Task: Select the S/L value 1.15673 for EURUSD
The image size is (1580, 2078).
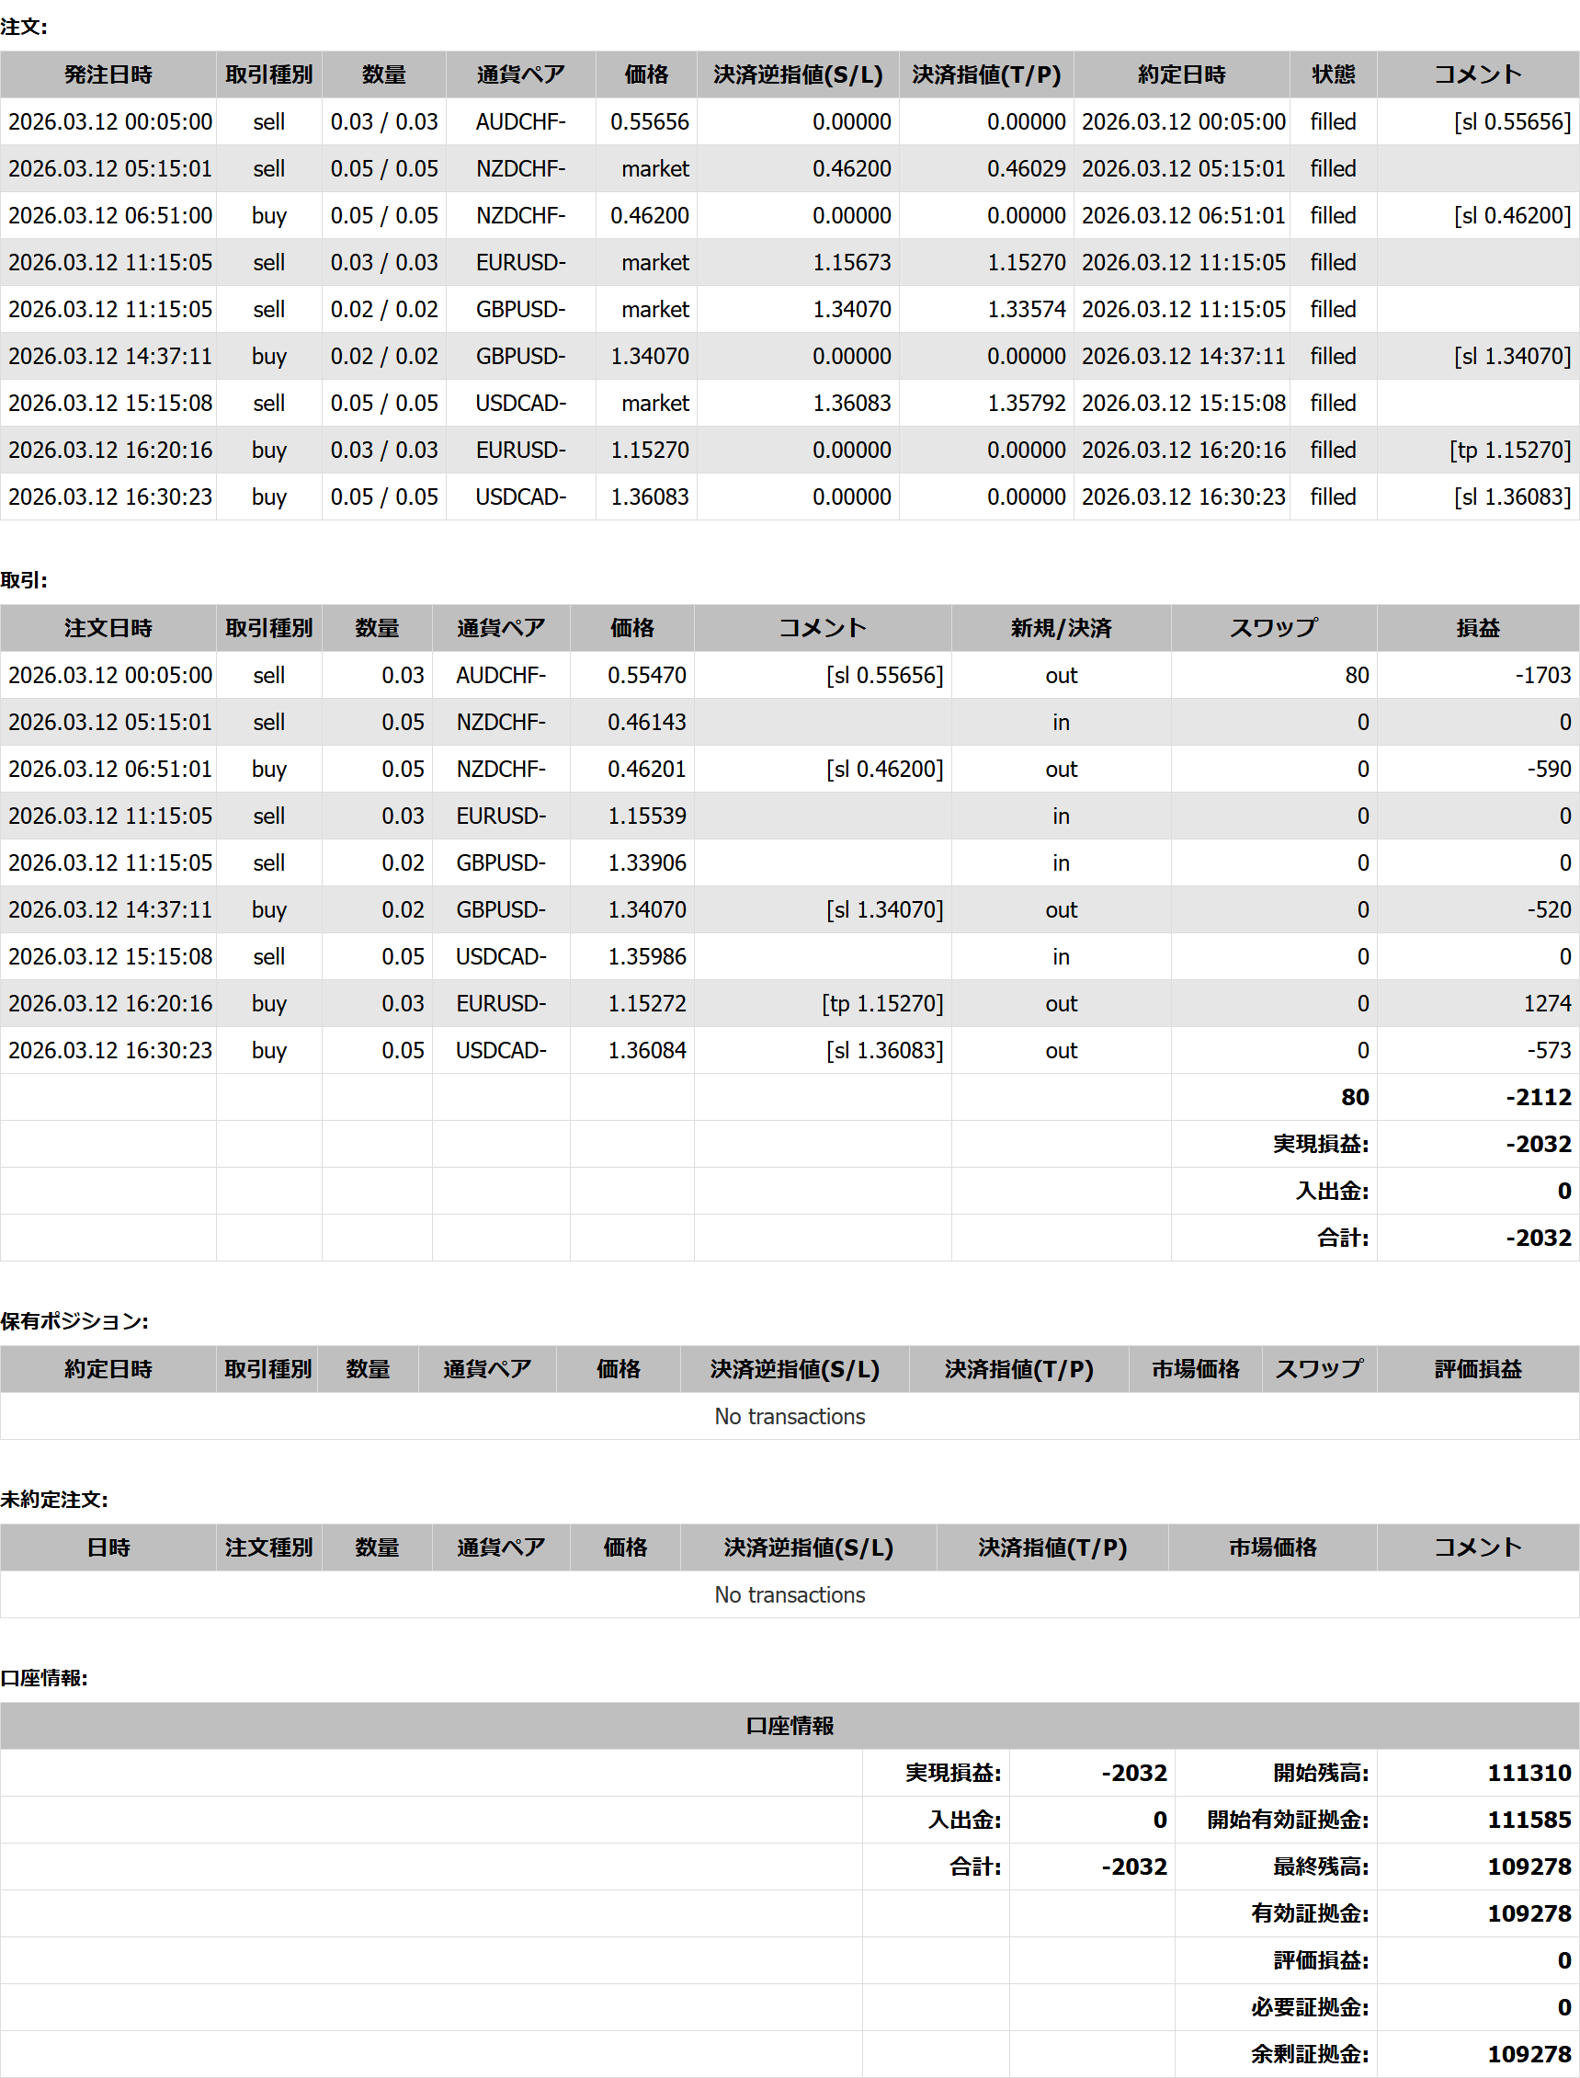Action: (851, 262)
